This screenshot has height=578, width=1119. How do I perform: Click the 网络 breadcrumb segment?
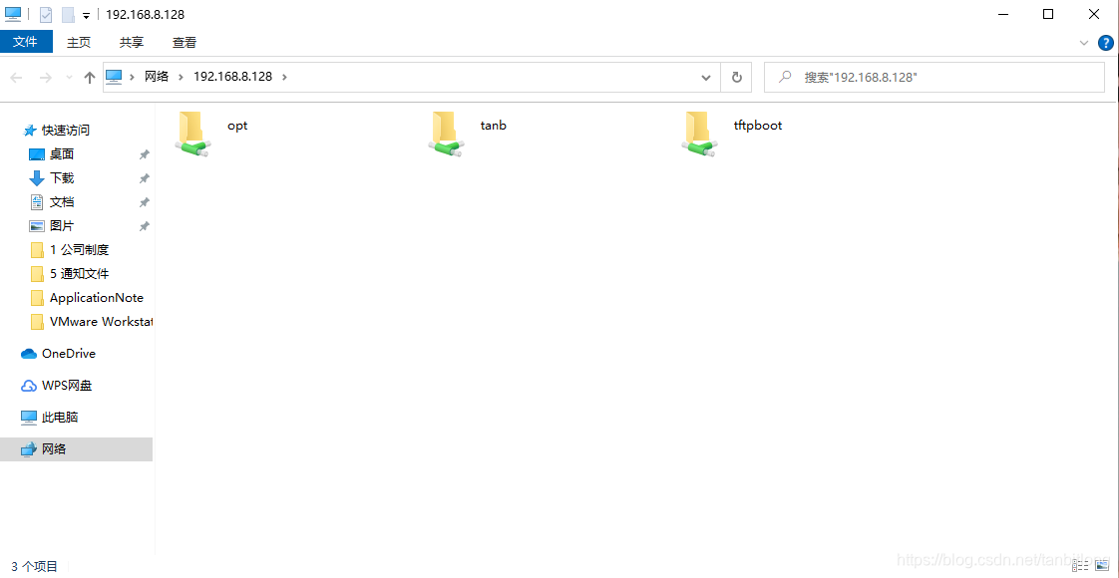[x=157, y=77]
